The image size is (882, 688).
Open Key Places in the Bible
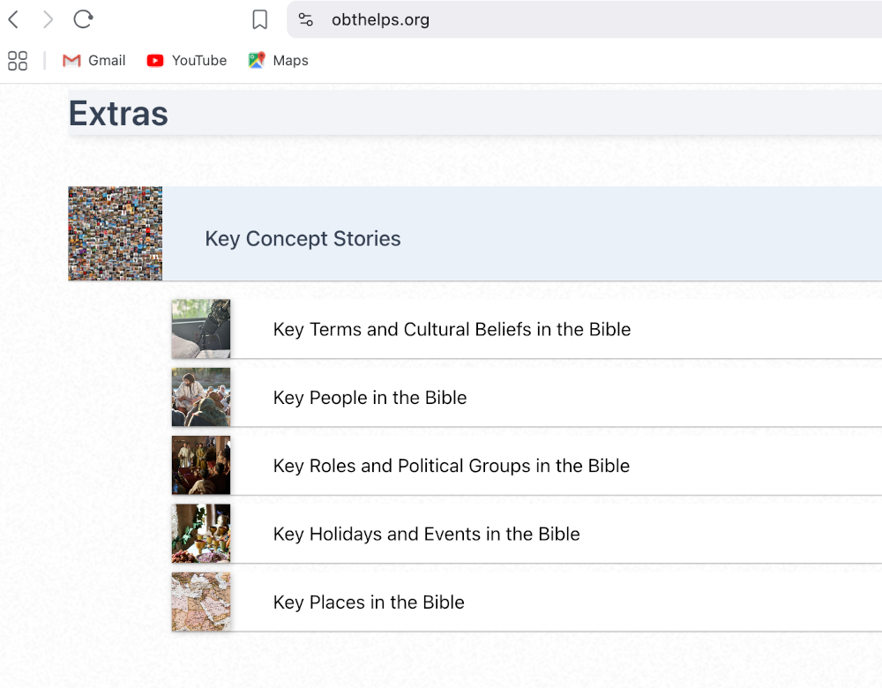click(369, 602)
